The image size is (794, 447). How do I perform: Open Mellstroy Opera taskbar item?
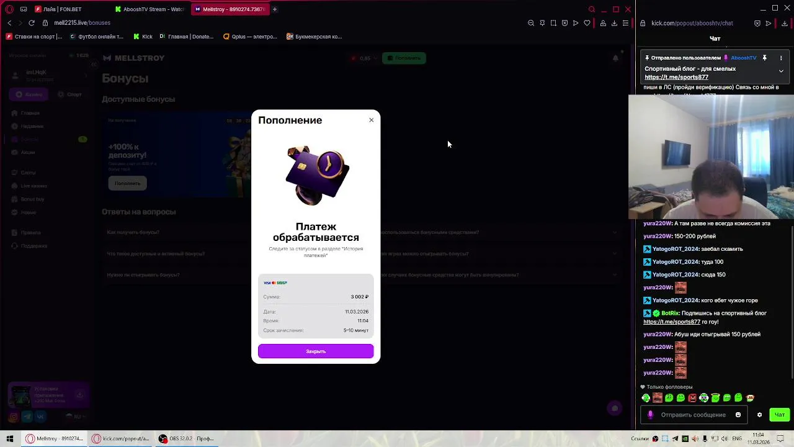click(55, 438)
